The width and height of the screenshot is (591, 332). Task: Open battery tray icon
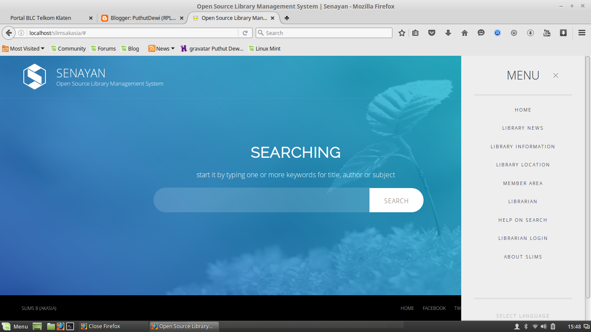(x=552, y=326)
